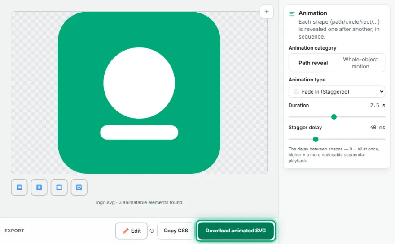The height and width of the screenshot is (244, 395).
Task: Download animated SVG file
Action: (236, 231)
